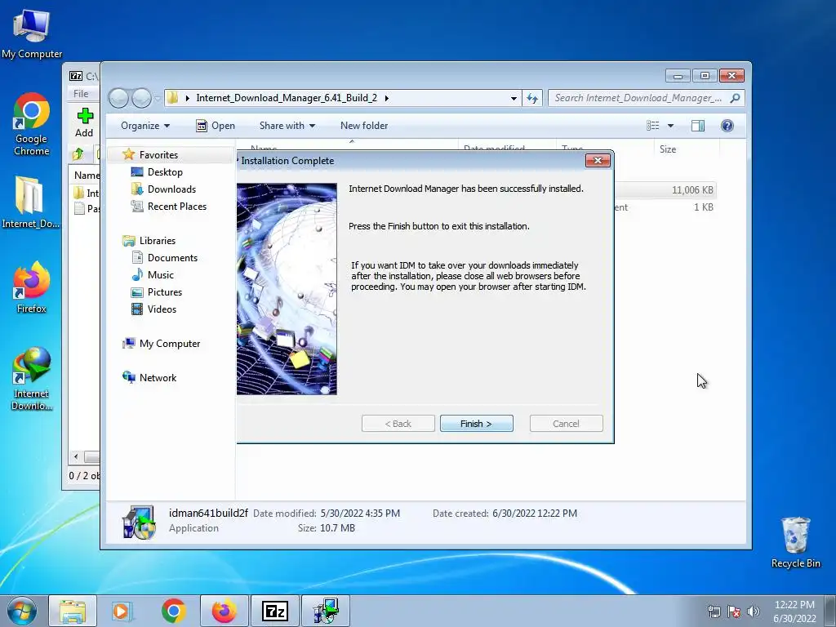Click the Explorer Forward navigation button
Viewport: 836px width, 627px height.
click(141, 98)
